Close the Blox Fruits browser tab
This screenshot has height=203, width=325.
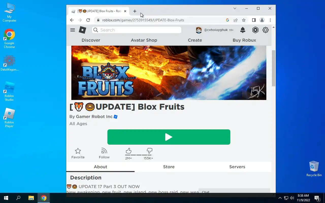(x=125, y=11)
